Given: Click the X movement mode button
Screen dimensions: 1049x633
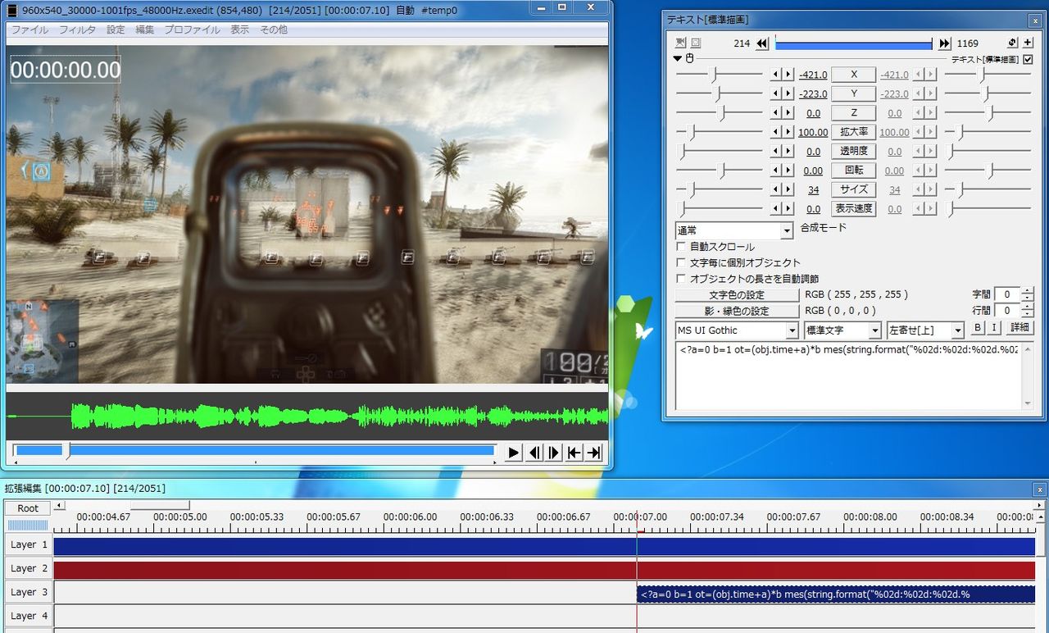Looking at the screenshot, I should tap(853, 75).
